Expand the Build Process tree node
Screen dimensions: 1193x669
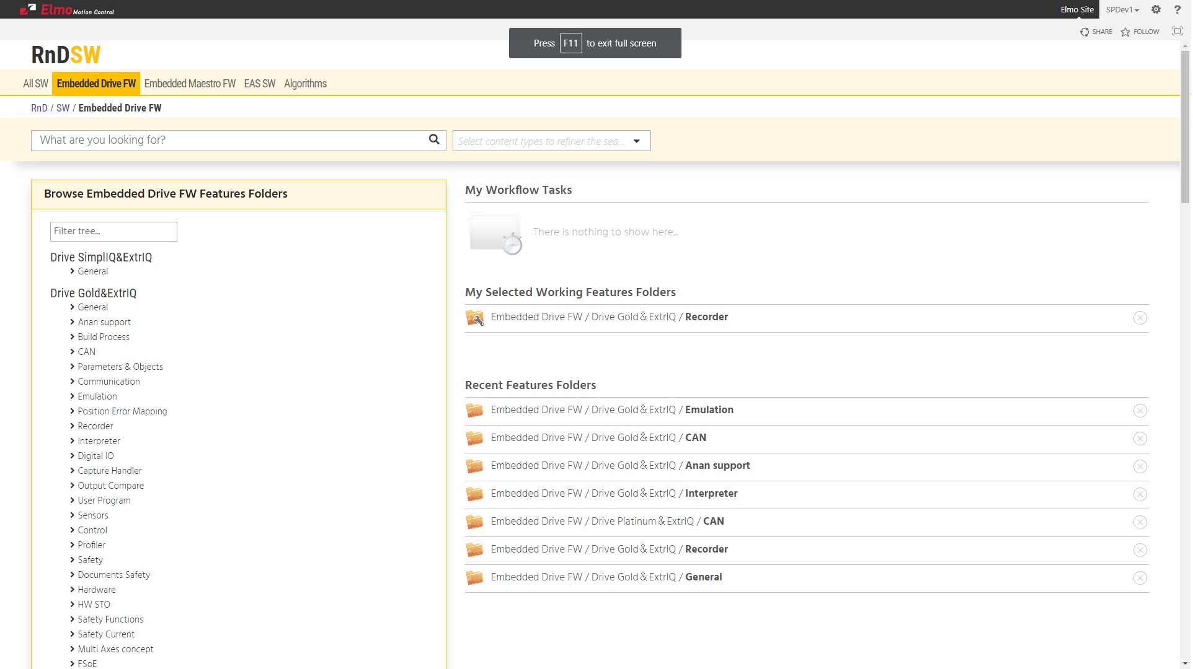[x=72, y=337]
